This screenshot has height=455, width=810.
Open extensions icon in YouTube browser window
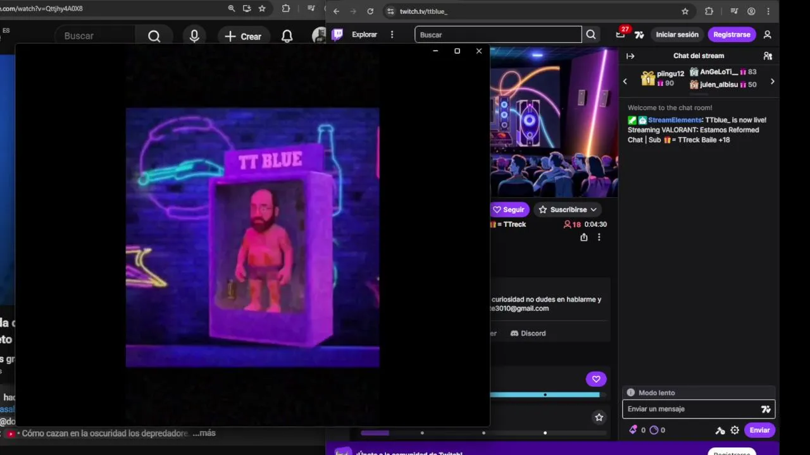pos(286,8)
